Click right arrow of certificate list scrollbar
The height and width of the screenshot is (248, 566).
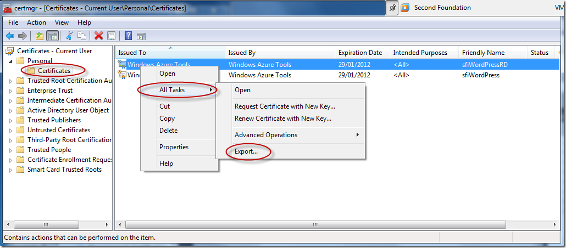[555, 224]
